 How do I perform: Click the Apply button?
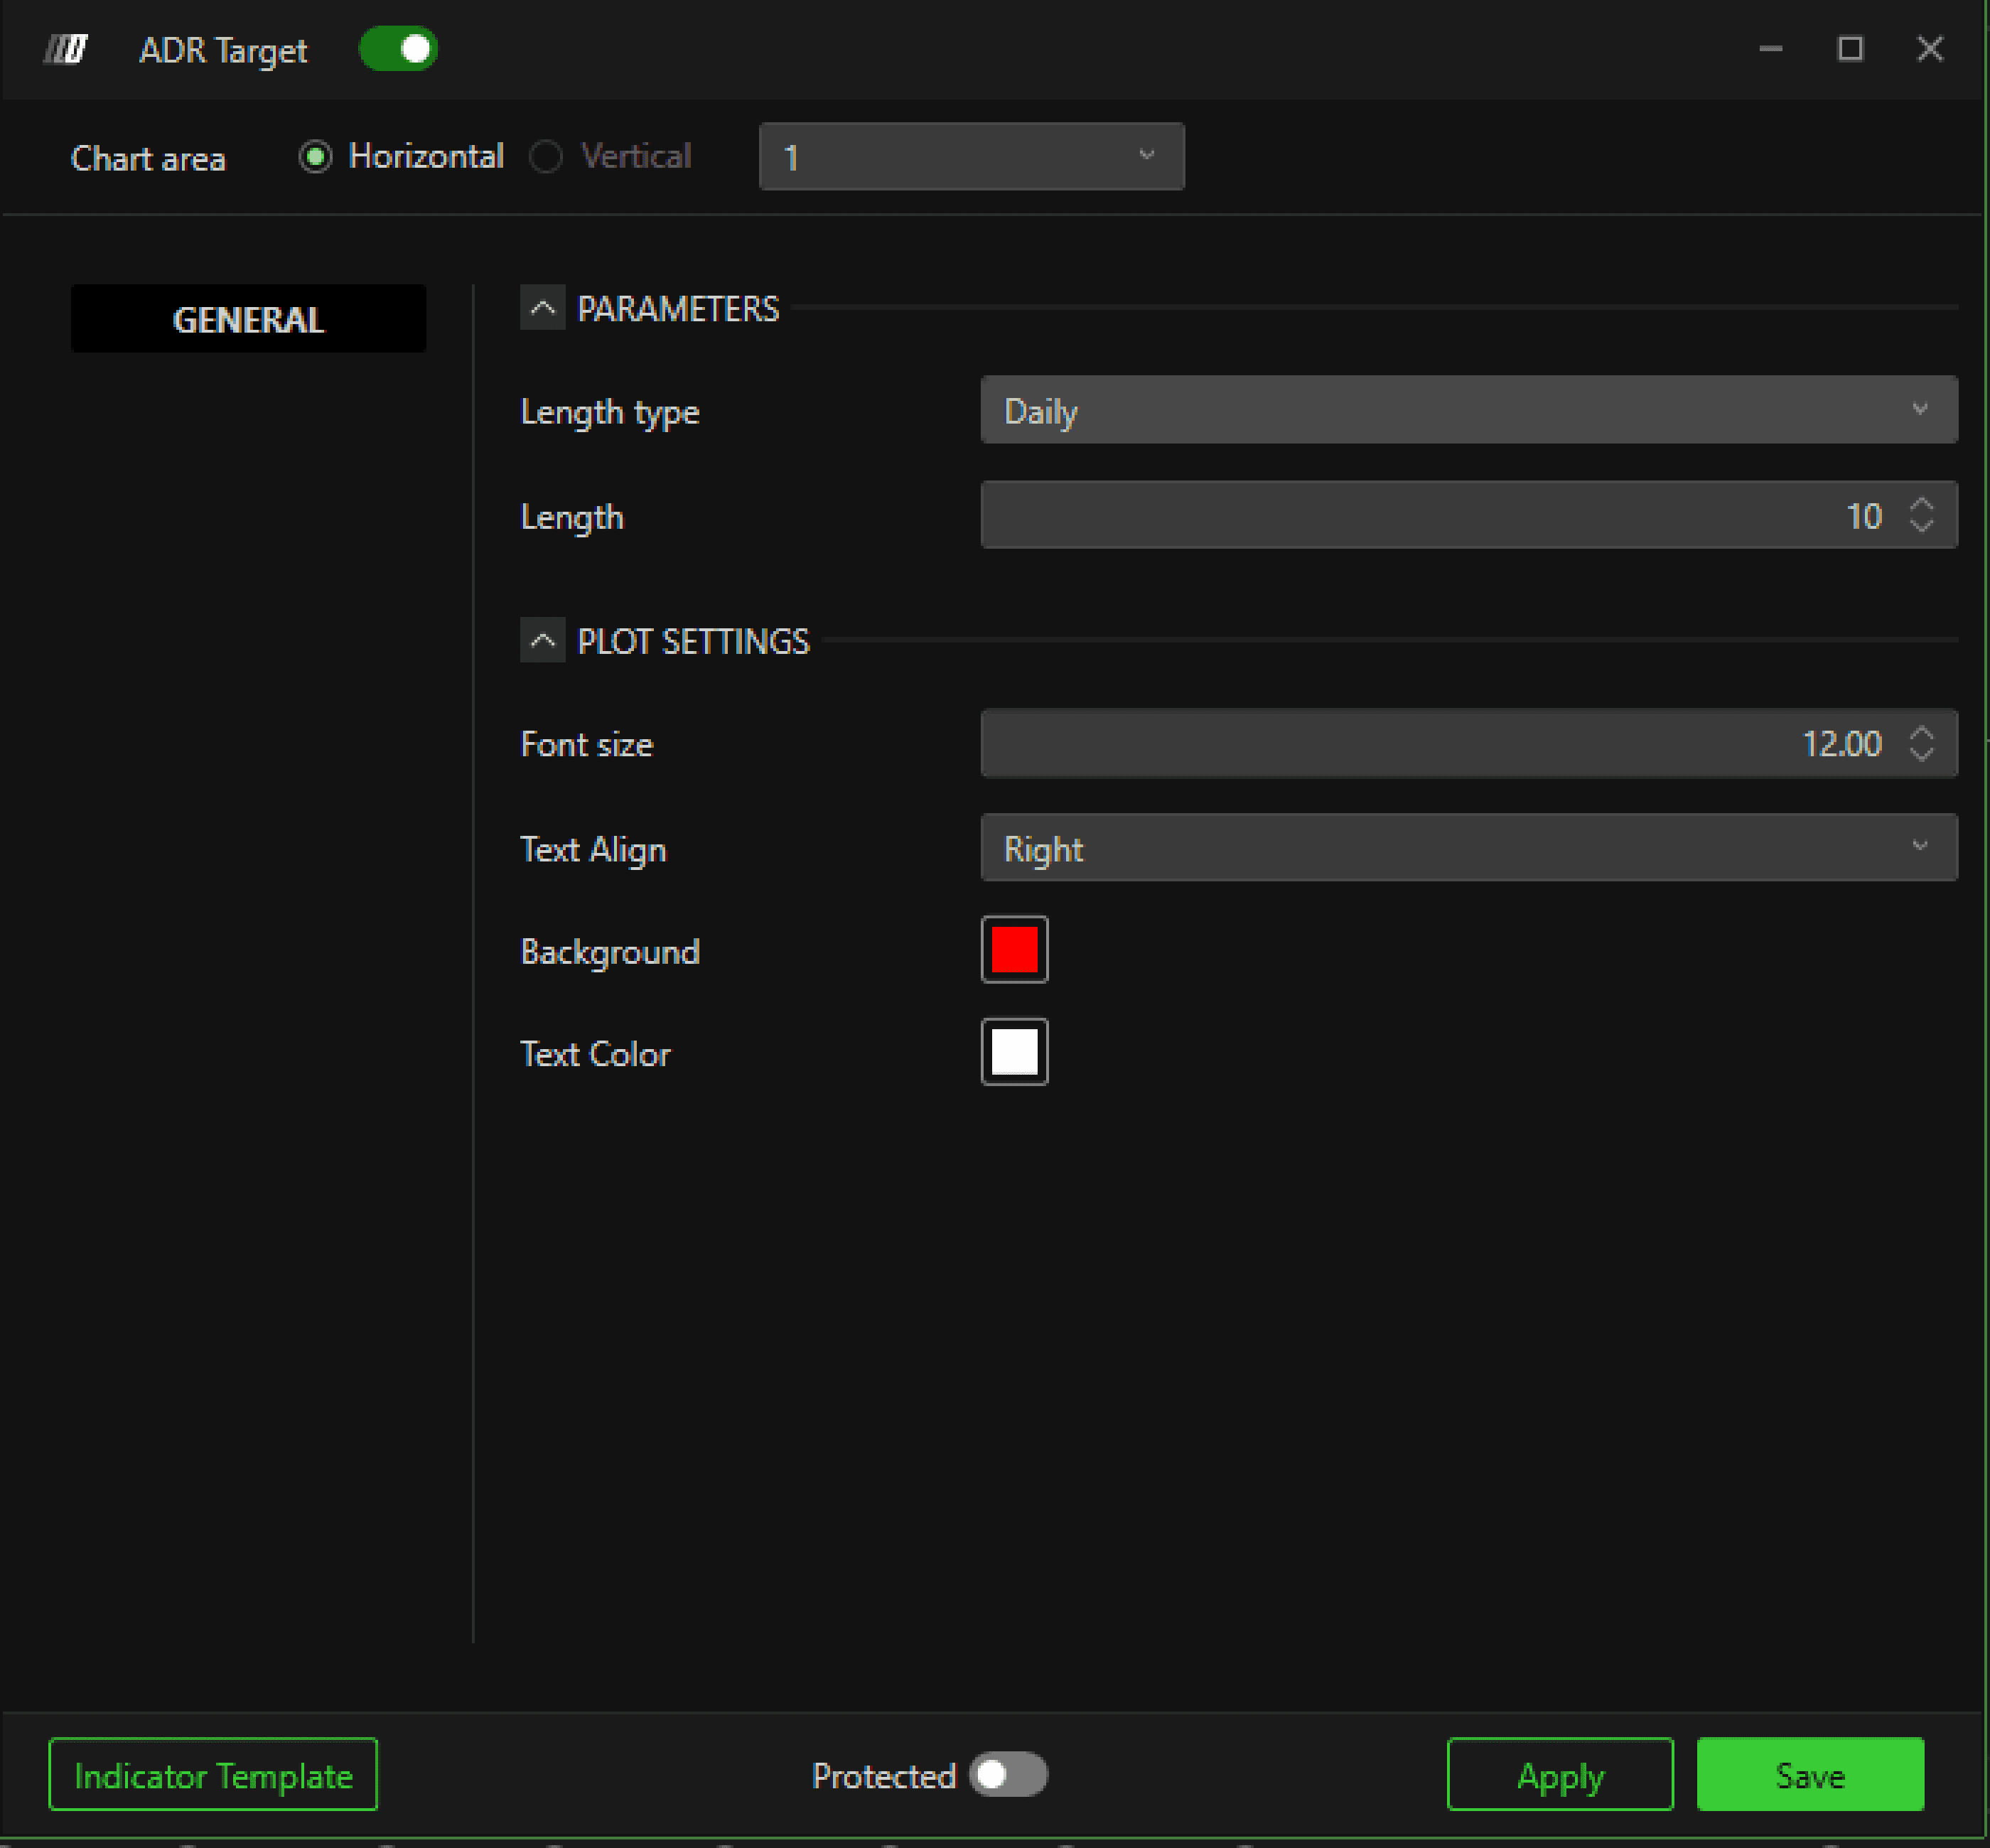[1559, 1775]
